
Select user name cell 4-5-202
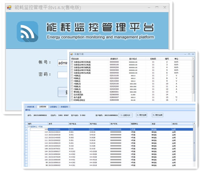coord(79,151)
